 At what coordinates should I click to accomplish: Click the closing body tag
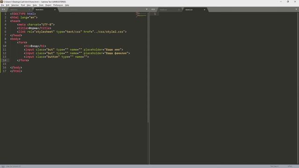pos(16,67)
